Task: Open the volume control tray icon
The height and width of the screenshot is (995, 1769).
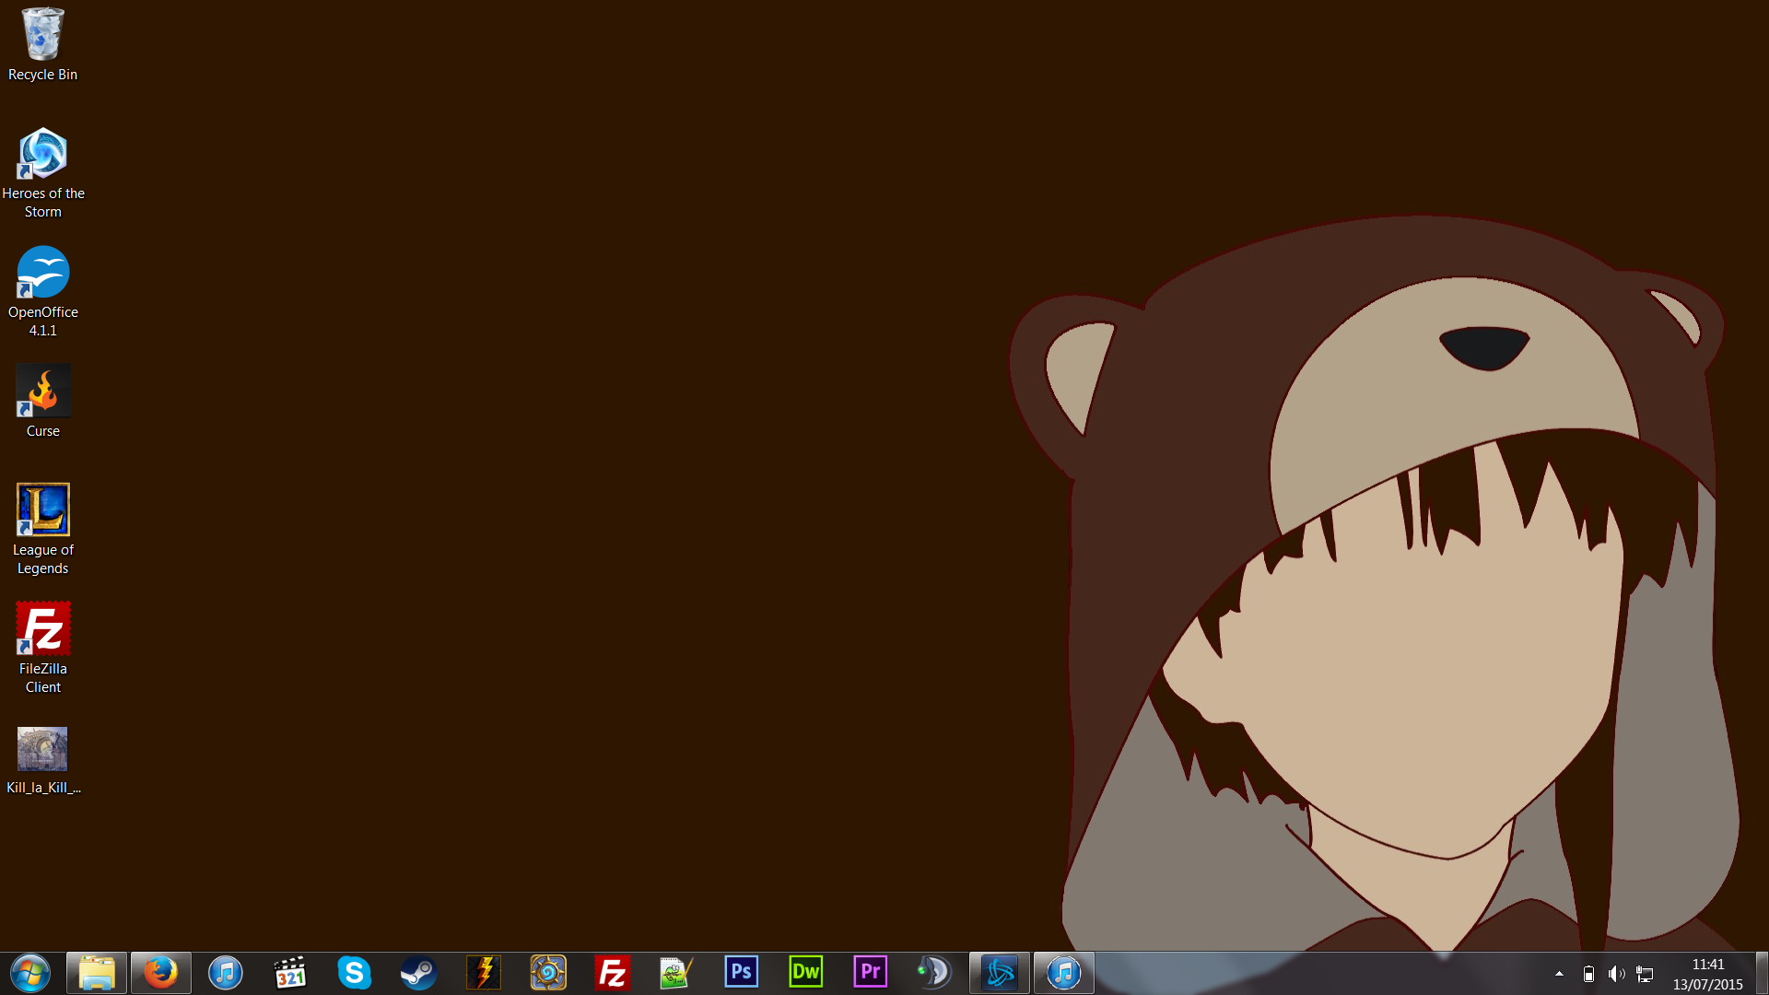Action: pos(1616,974)
